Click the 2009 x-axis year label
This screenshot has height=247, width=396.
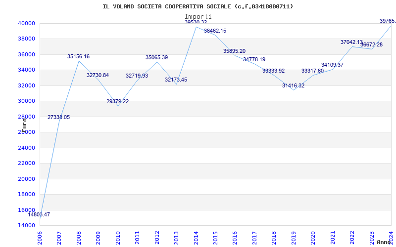98,238
